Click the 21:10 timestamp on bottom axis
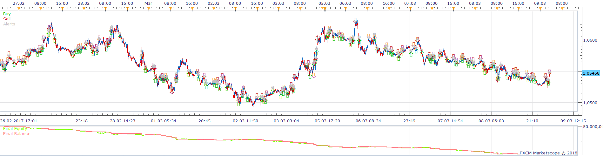 pos(532,121)
